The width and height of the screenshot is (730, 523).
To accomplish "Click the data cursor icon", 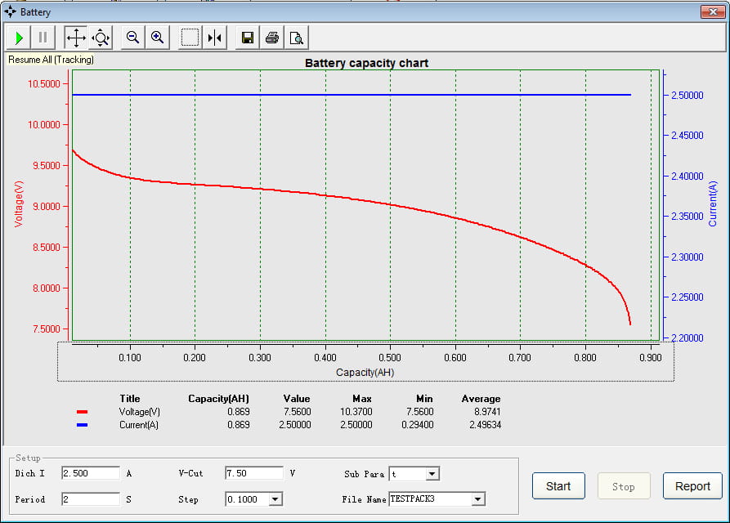I will 215,38.
